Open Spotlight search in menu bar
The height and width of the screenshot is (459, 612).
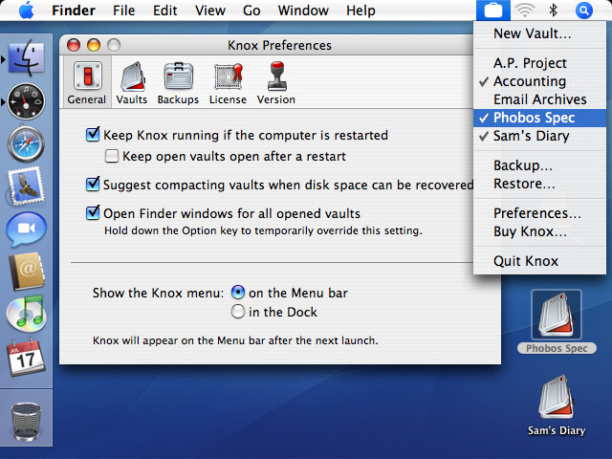point(584,11)
